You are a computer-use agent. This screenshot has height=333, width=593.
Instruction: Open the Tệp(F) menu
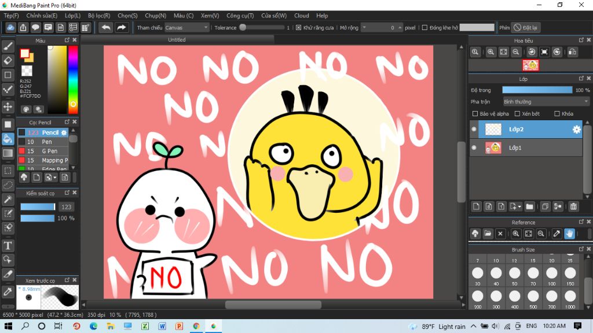click(12, 16)
